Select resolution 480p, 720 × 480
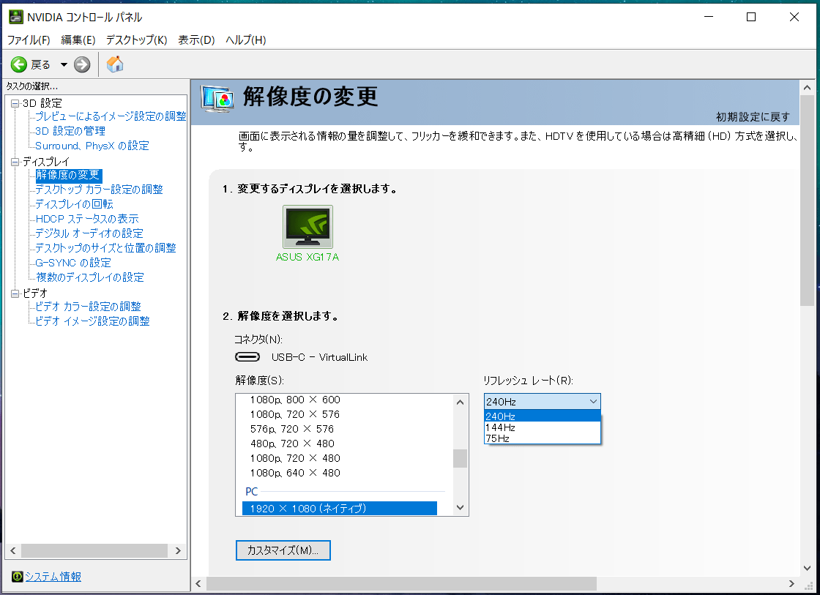The height and width of the screenshot is (595, 820). point(292,444)
